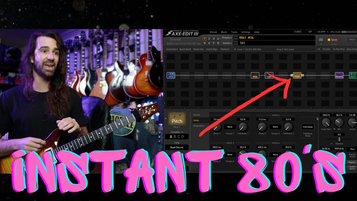Open Bypass Mode dropdown showing Thru

click(352, 149)
